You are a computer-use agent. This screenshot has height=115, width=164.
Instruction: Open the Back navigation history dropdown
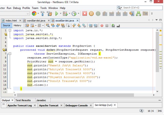pos(36,25)
